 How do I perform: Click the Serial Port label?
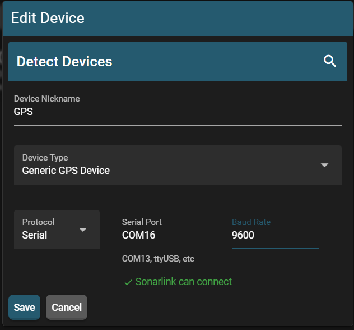[x=142, y=222]
